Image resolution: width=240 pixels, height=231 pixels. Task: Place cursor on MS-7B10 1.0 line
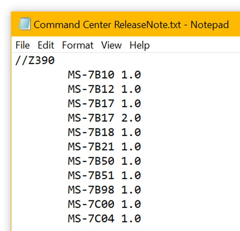[x=104, y=75]
